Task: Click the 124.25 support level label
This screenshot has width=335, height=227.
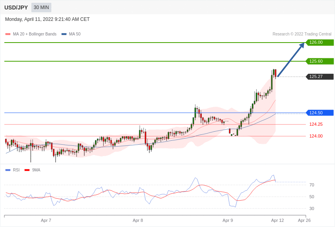Action: tap(316, 124)
